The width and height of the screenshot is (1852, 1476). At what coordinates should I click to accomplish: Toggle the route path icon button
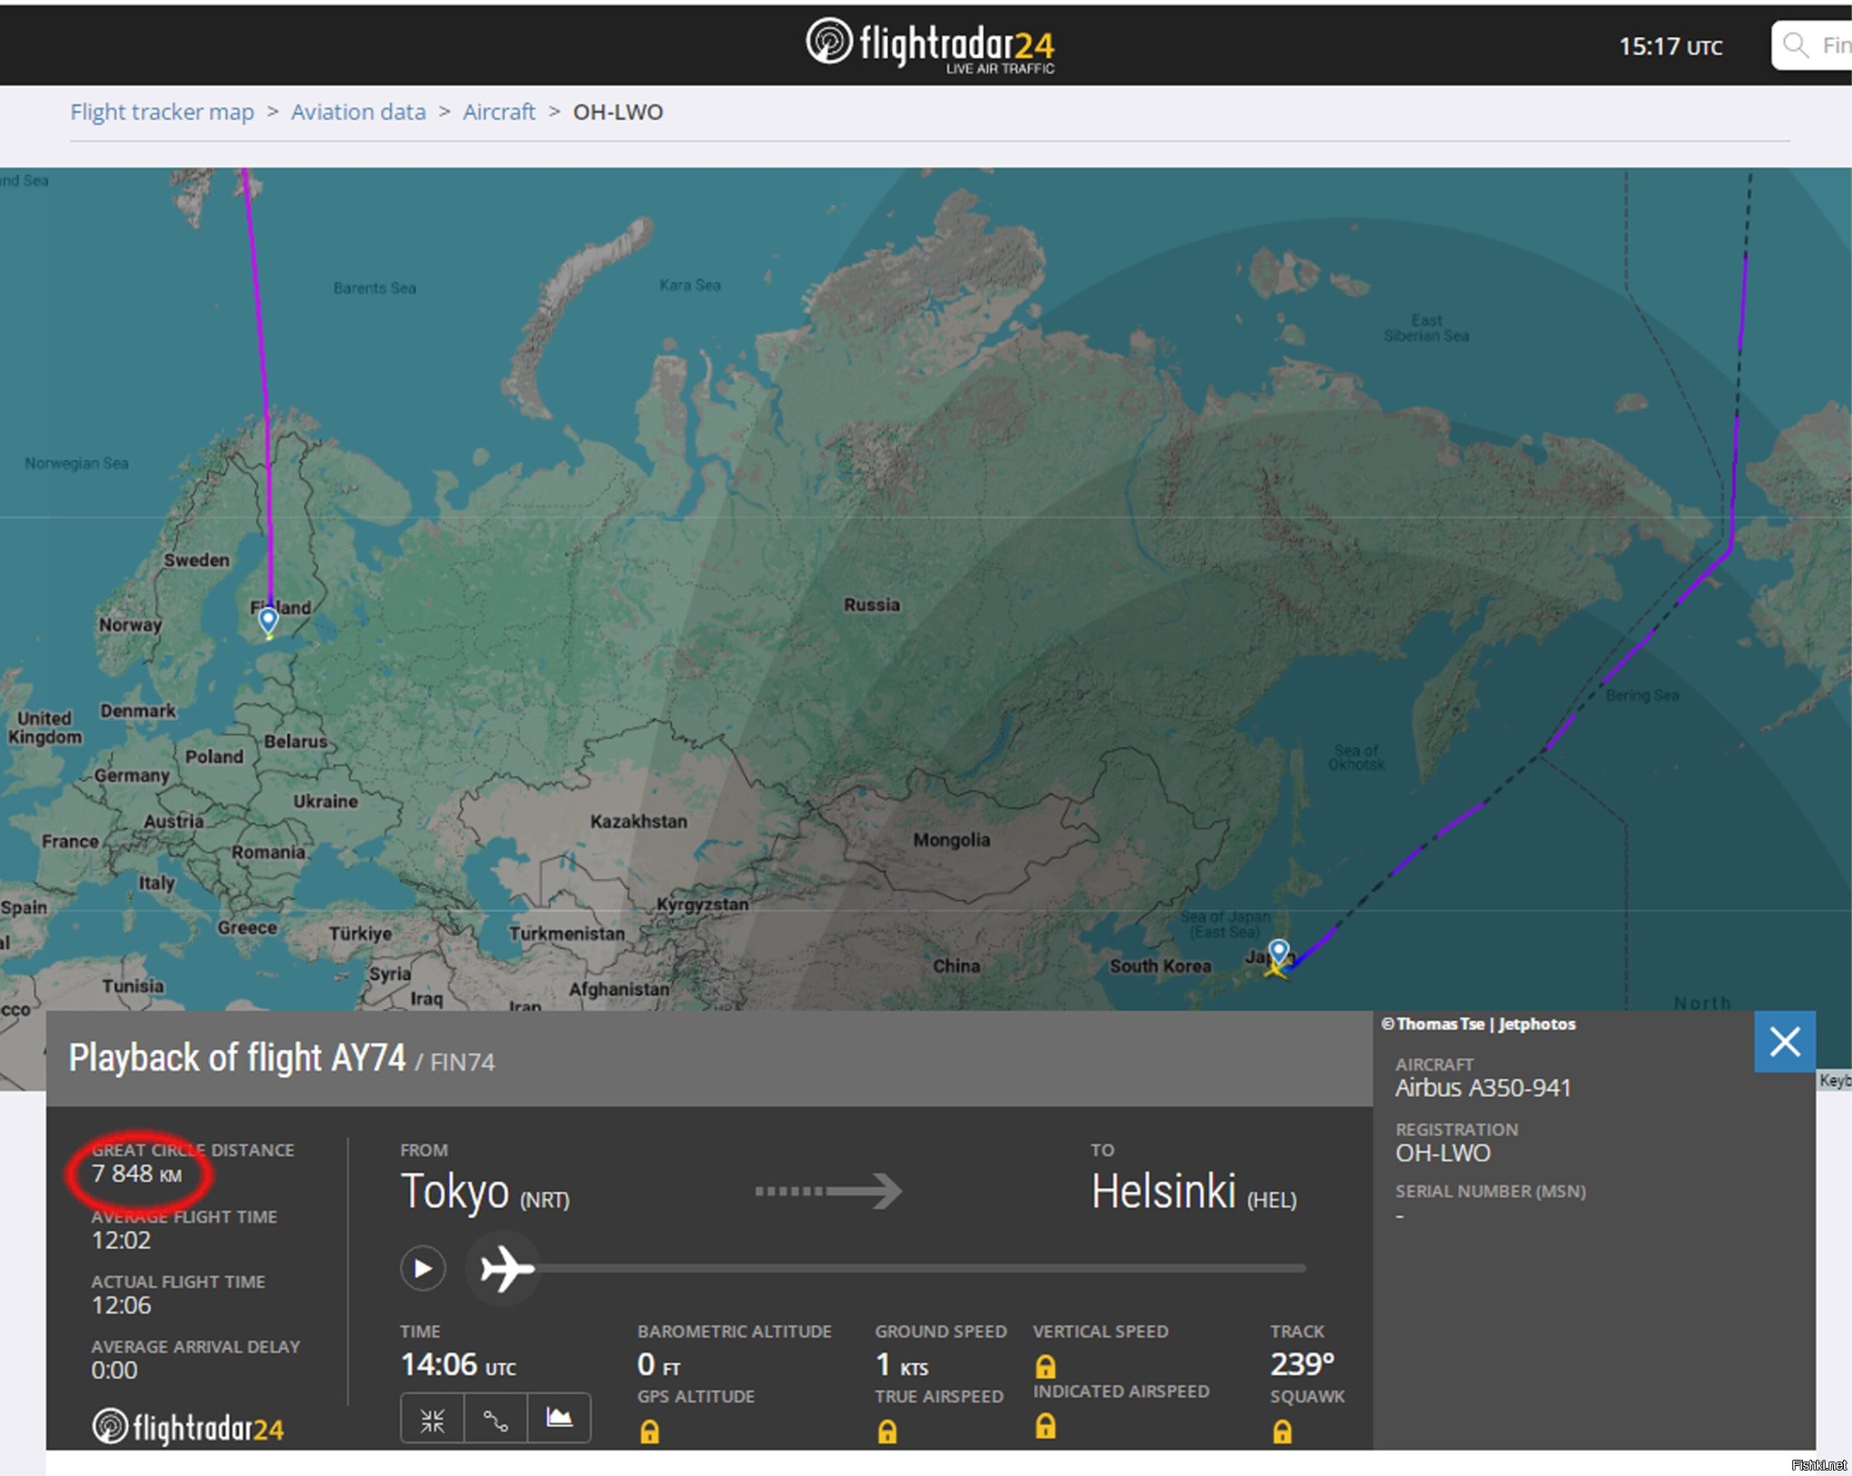(495, 1419)
